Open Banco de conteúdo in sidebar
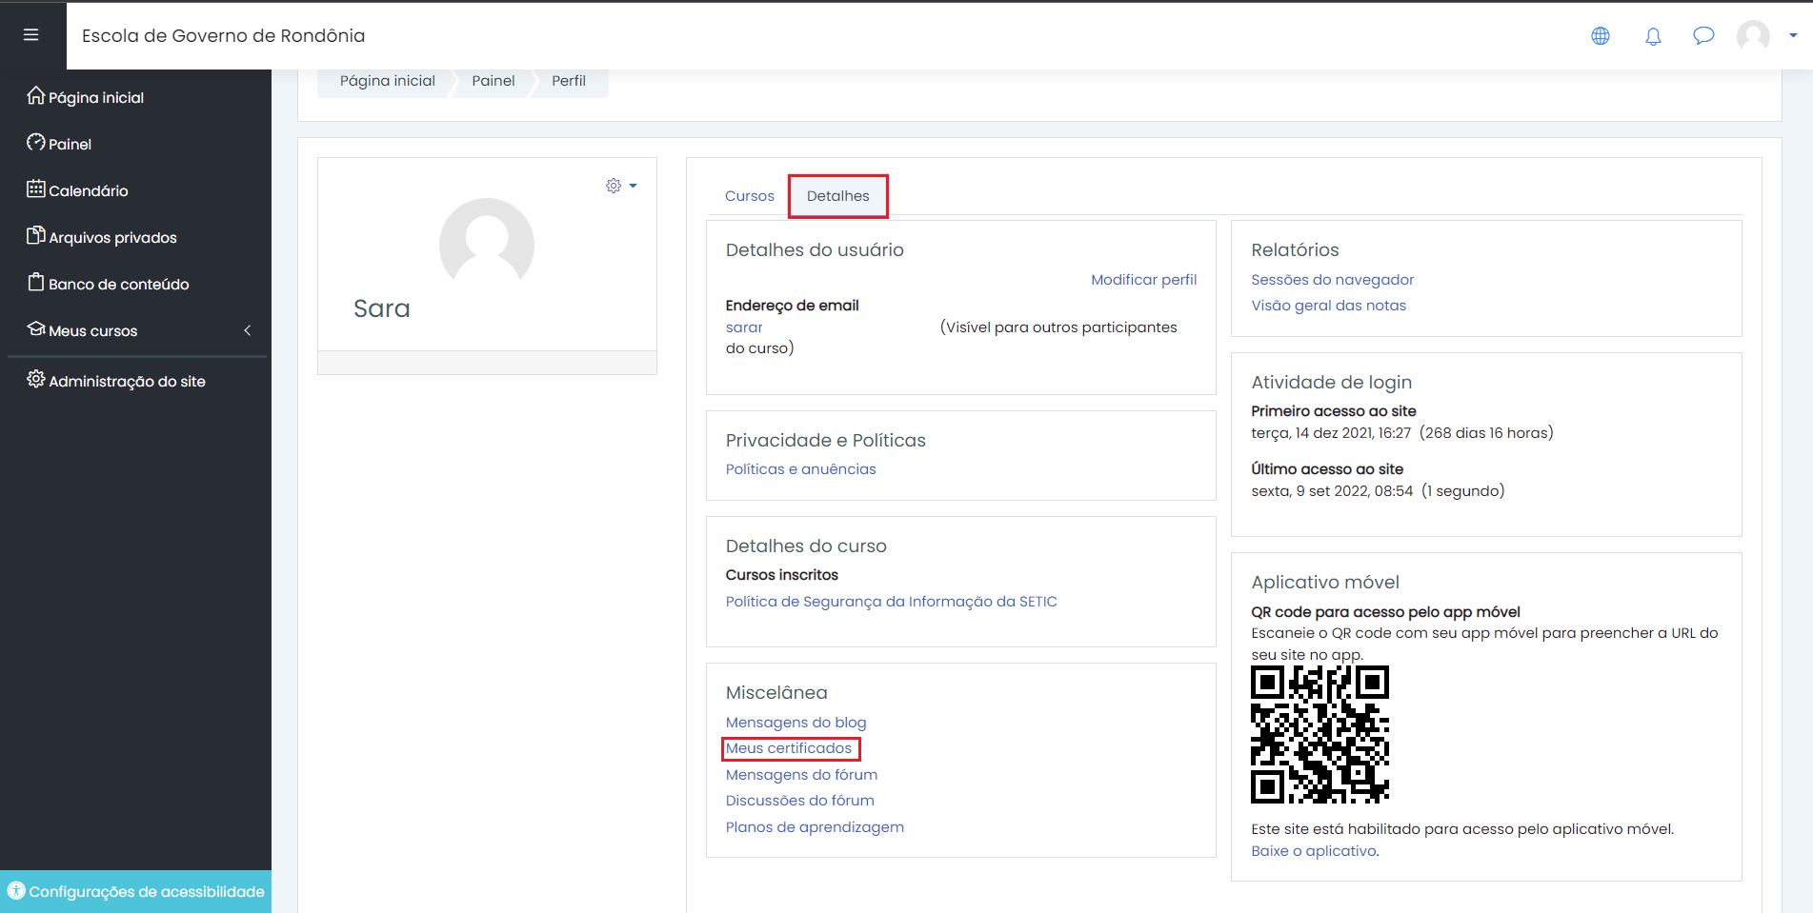 point(119,284)
